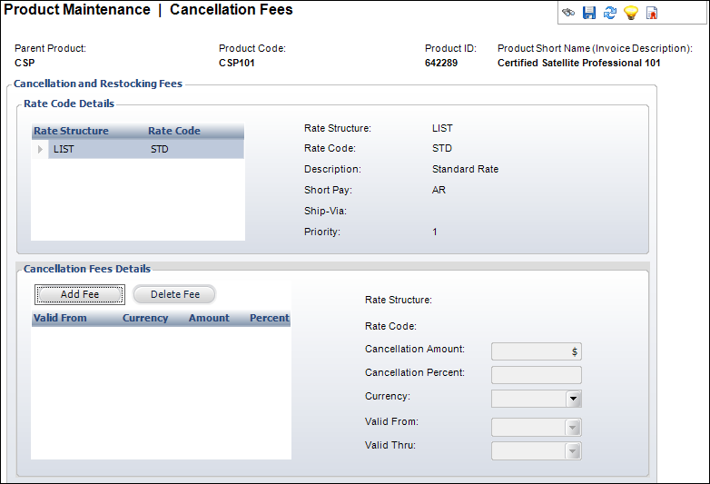Open the light bulb help icon
Image resolution: width=710 pixels, height=484 pixels.
(631, 13)
